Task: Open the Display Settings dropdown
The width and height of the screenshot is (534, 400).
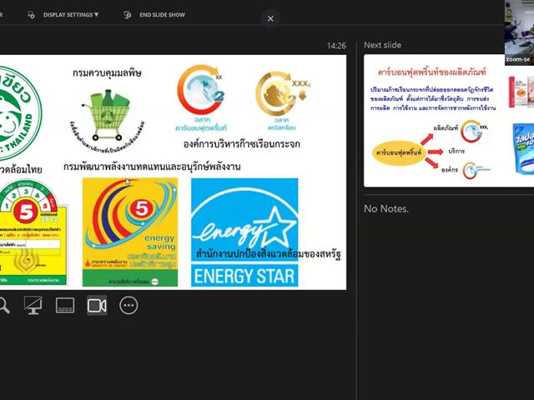Action: tap(71, 15)
